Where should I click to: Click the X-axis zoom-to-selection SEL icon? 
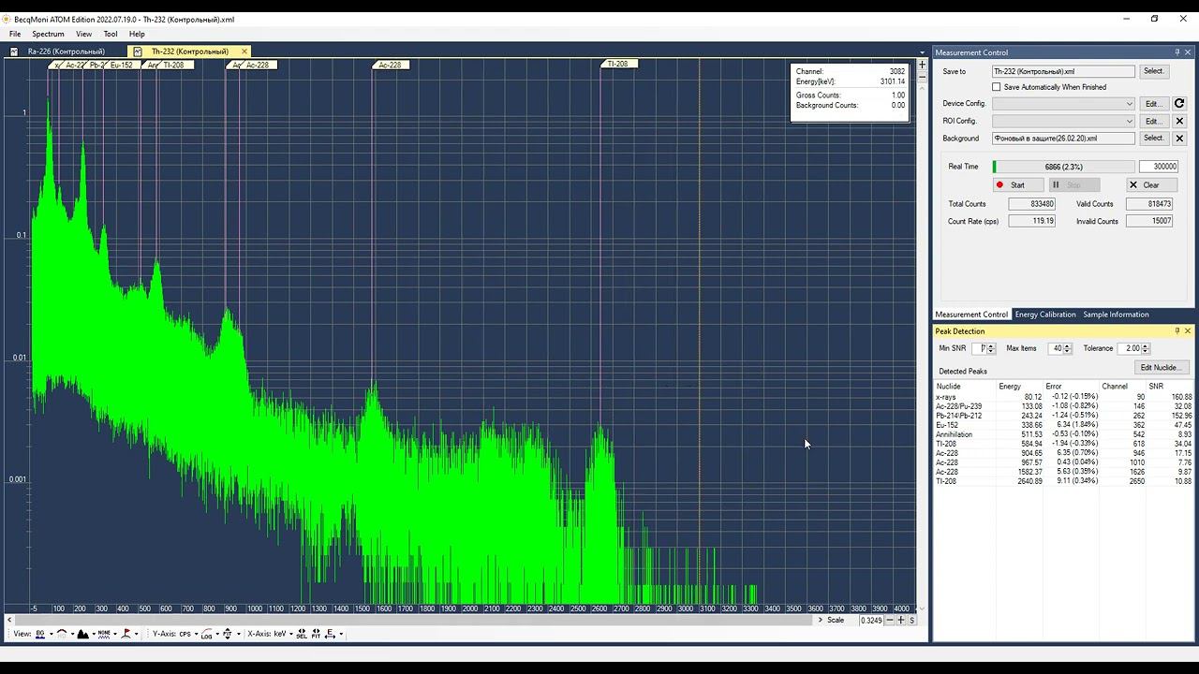[x=302, y=634]
